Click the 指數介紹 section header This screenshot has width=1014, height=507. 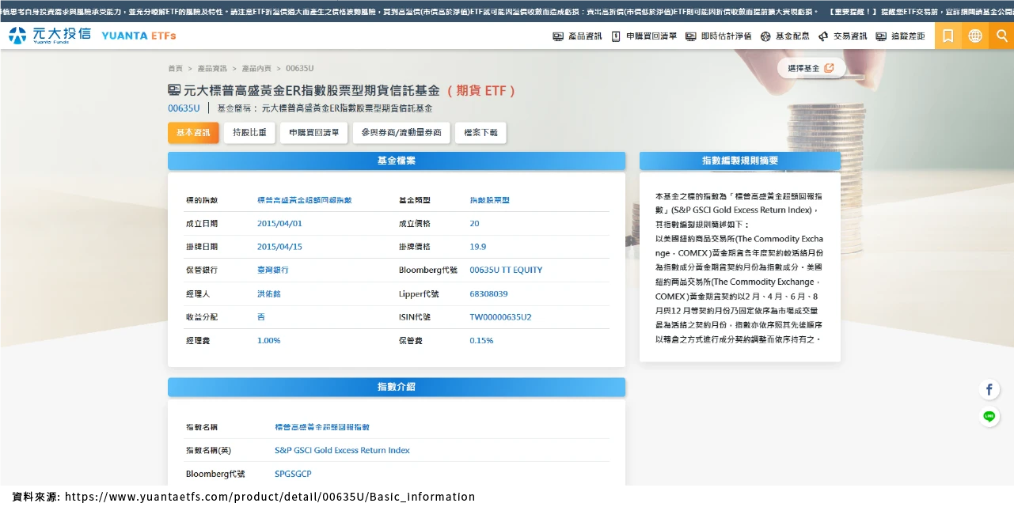point(397,387)
